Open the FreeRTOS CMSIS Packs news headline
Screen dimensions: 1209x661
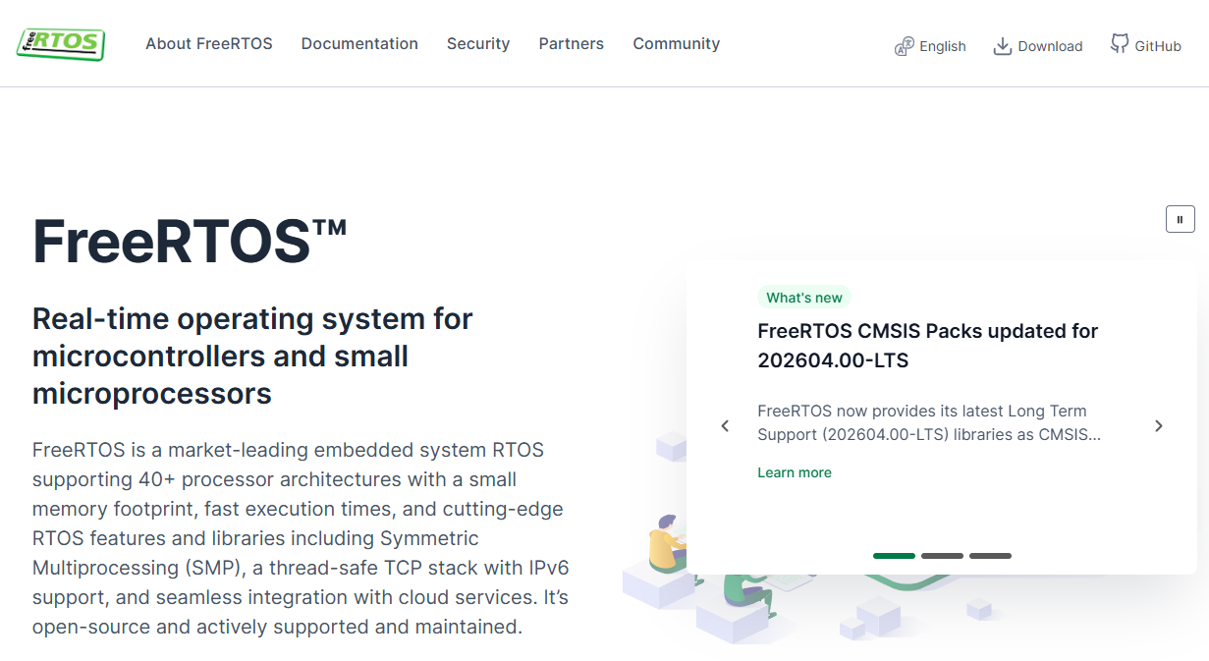(x=928, y=346)
